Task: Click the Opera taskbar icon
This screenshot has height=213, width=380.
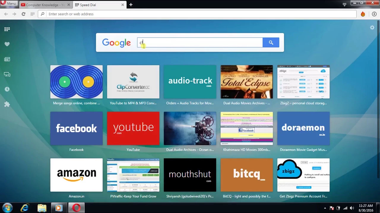Action: pos(76,208)
